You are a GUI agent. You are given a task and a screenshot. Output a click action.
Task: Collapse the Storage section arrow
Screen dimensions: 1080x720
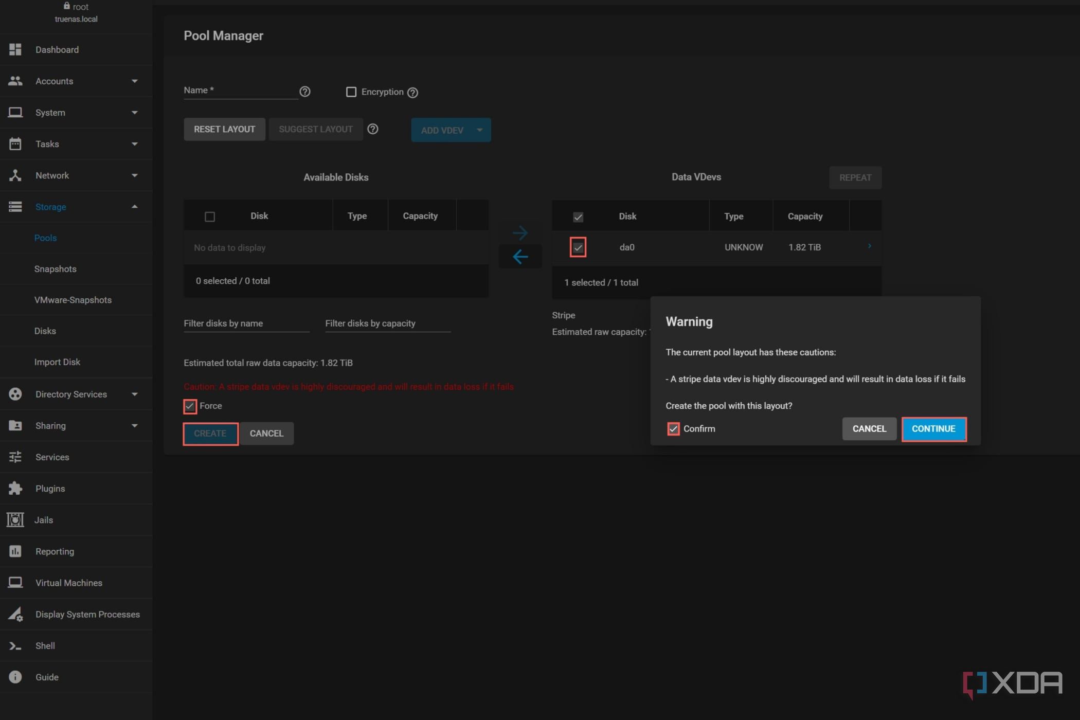135,207
